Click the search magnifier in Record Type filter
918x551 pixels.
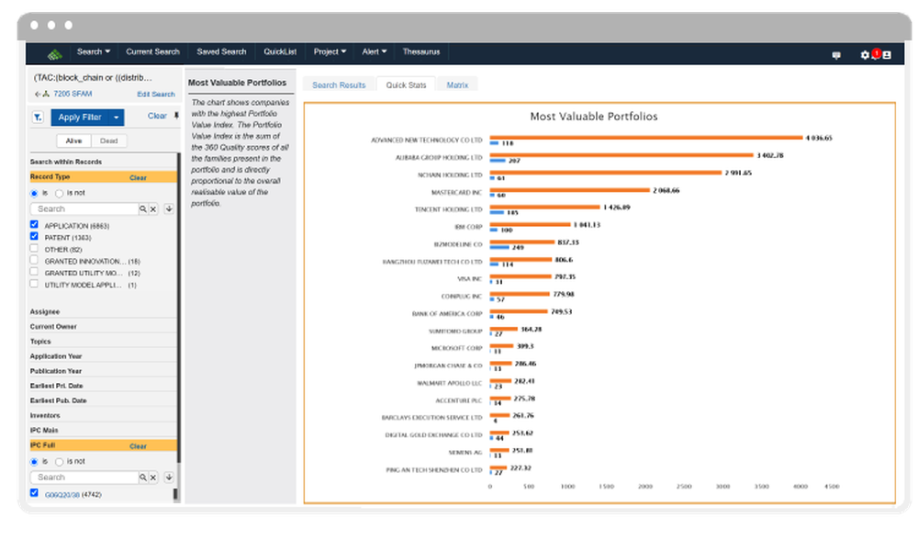pyautogui.click(x=143, y=208)
